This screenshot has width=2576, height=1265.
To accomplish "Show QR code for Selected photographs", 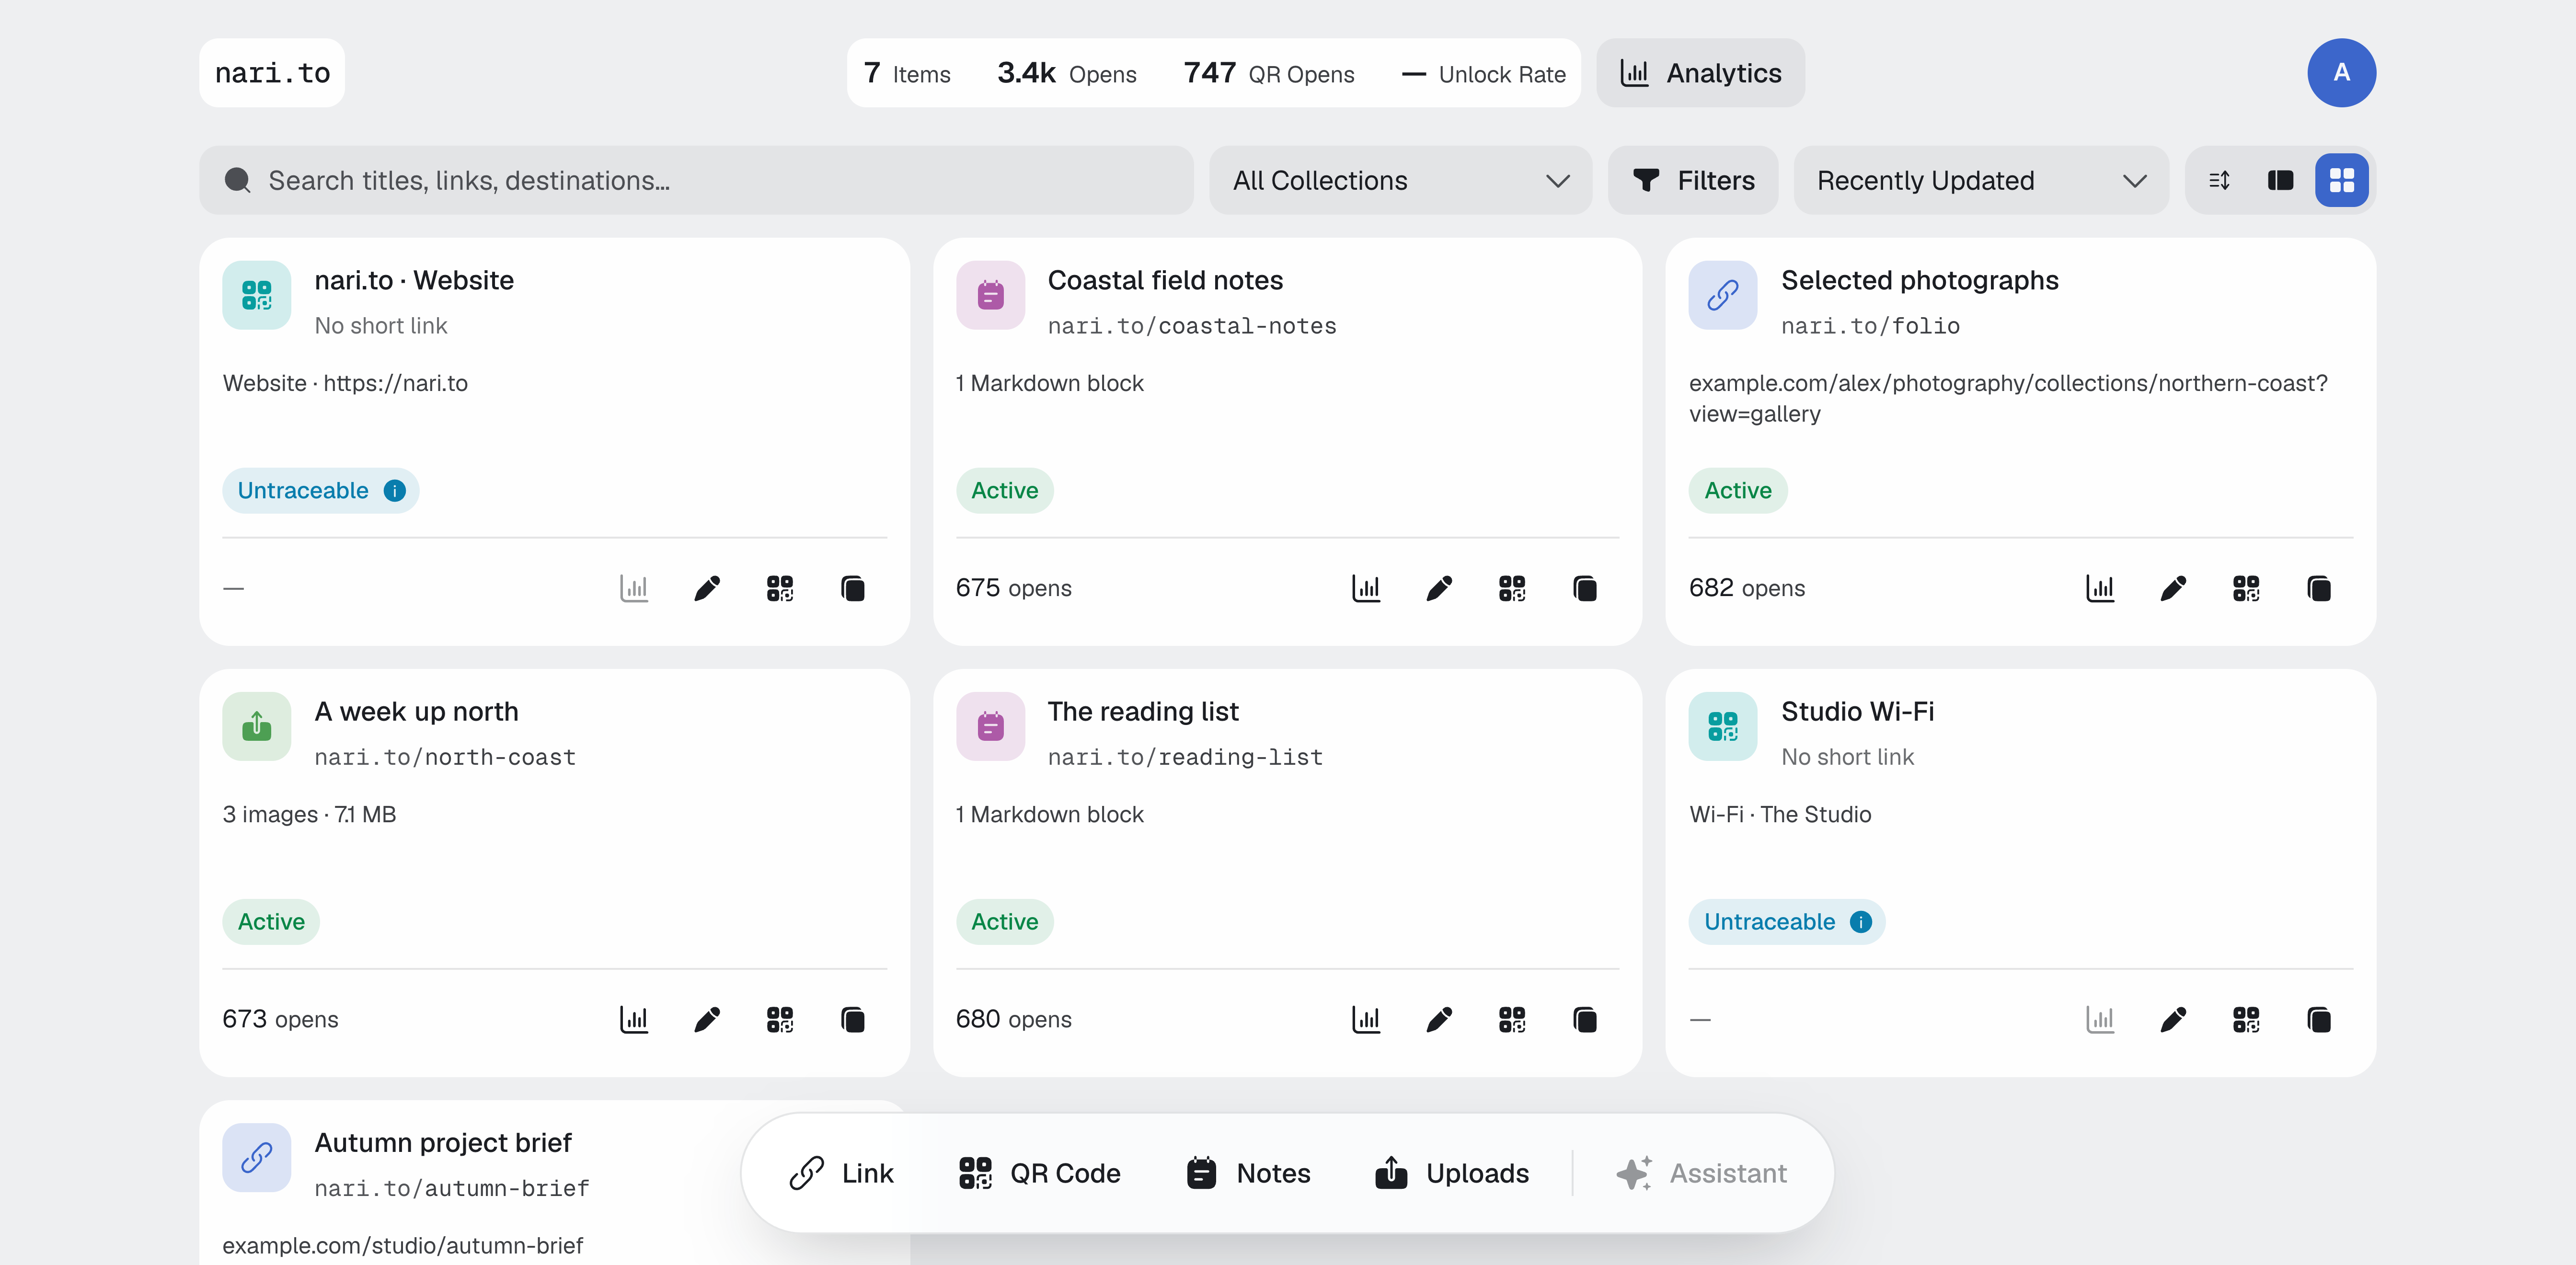I will 2246,588.
